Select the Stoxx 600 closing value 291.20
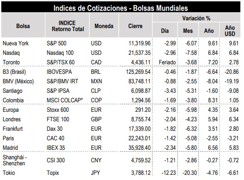 point(143,110)
